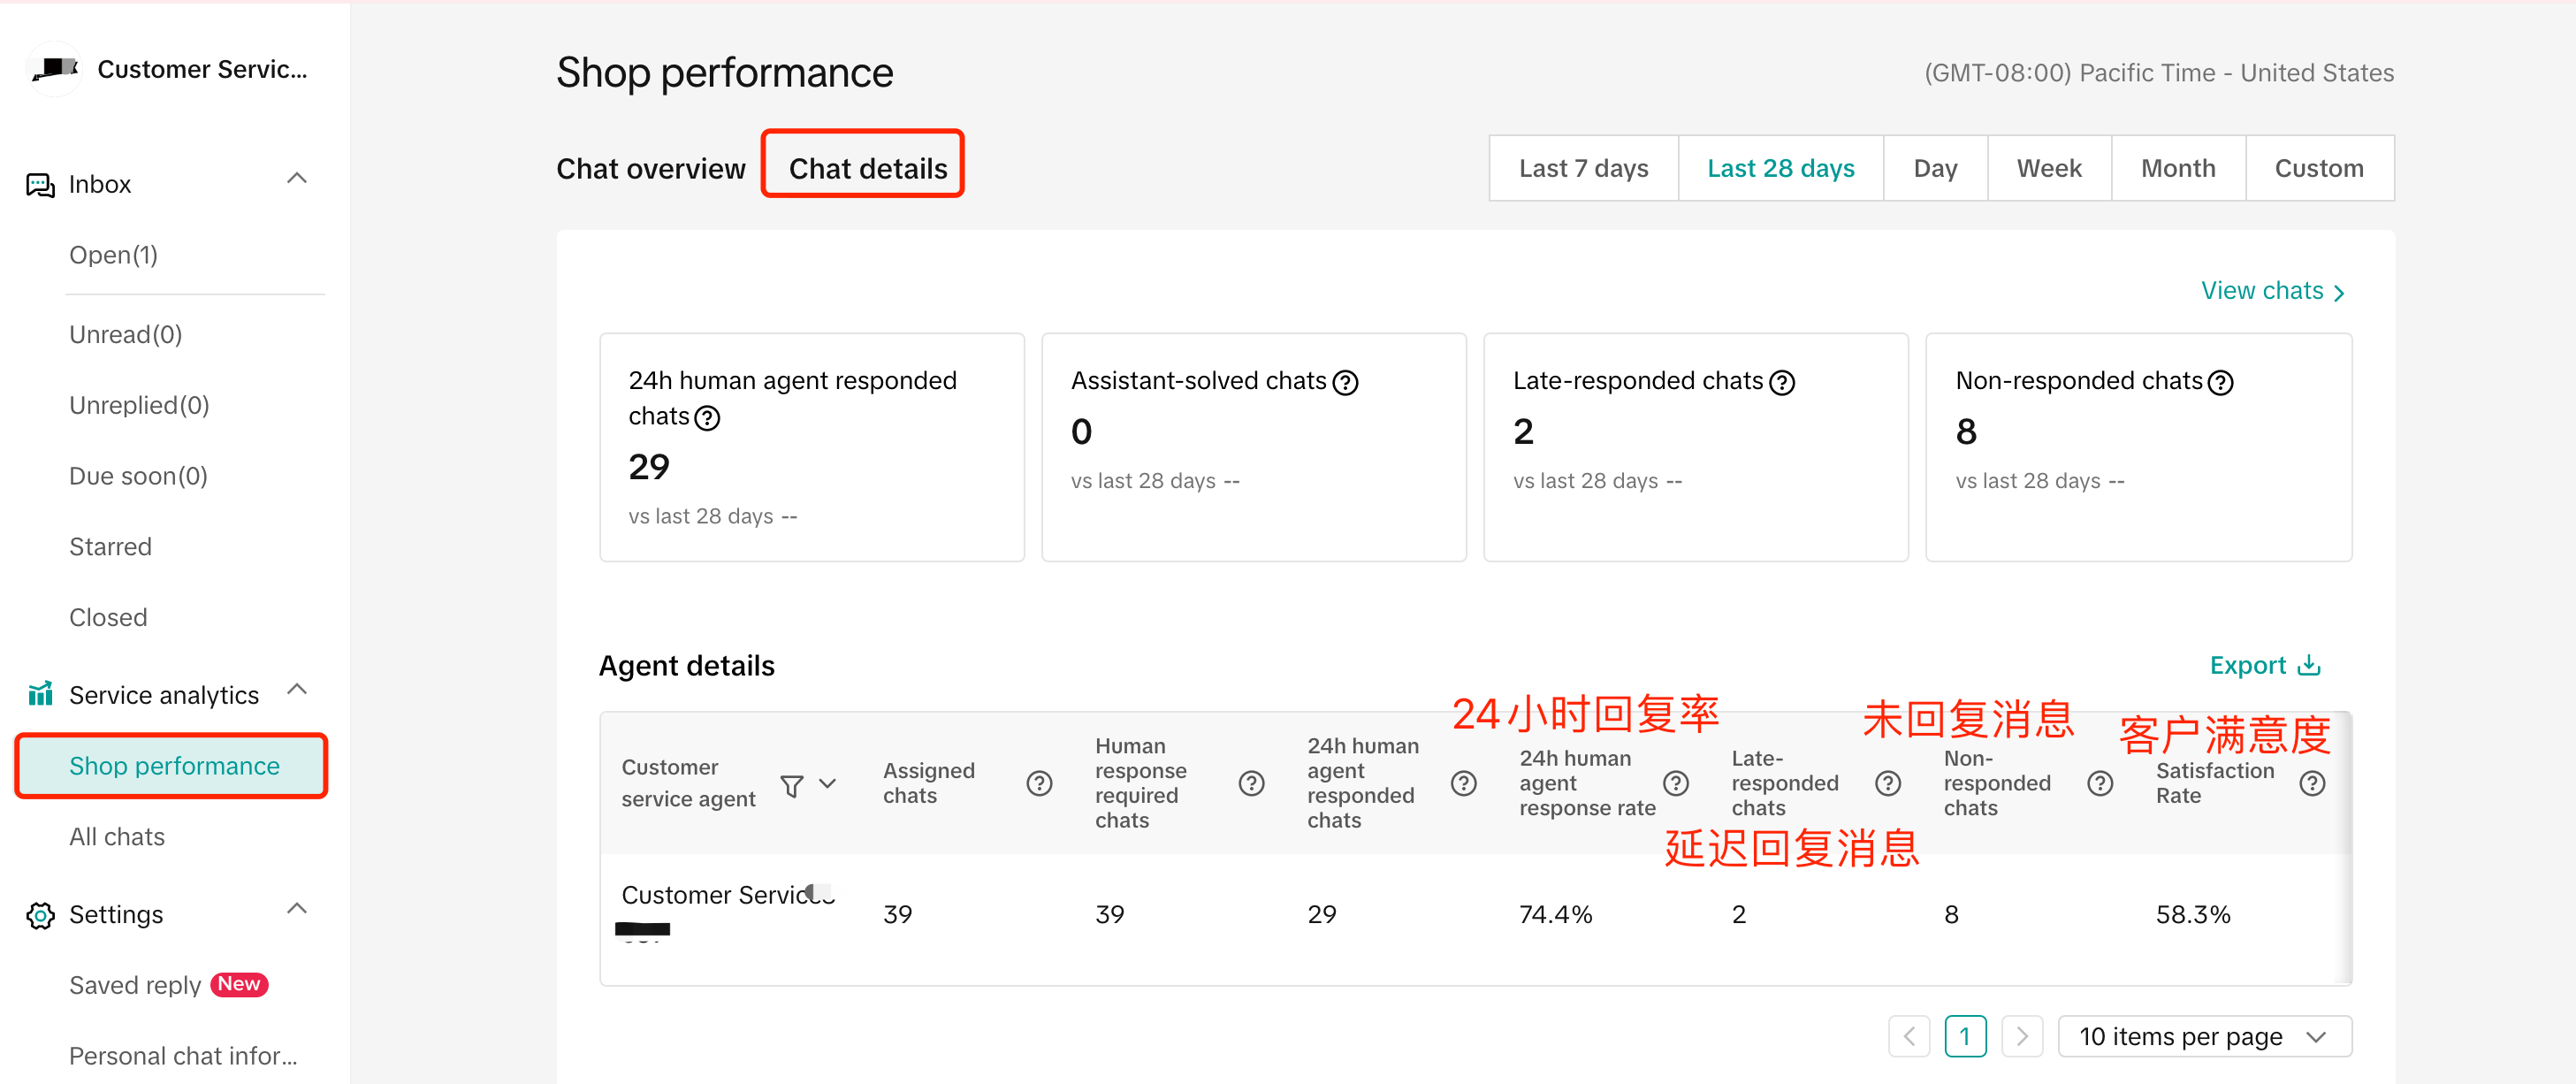Open Saved reply settings item
Image resolution: width=2576 pixels, height=1084 pixels.
pos(135,985)
